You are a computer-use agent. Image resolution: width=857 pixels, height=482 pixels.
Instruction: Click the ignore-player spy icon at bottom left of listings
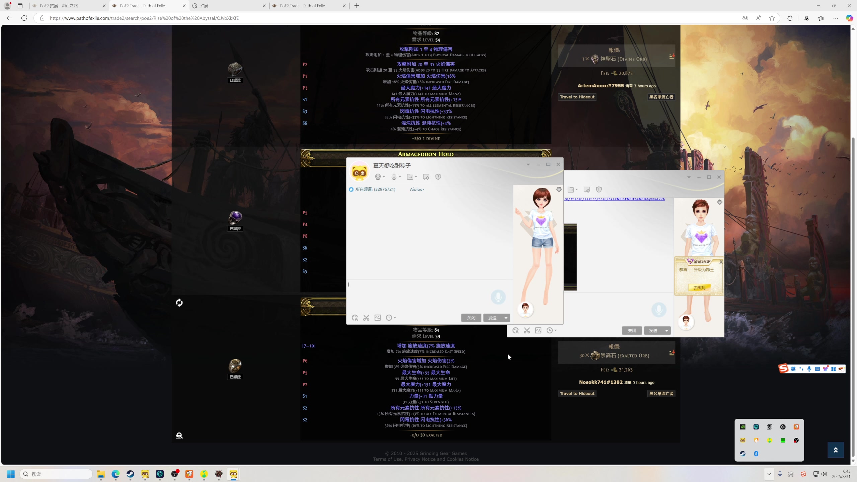pos(179,435)
